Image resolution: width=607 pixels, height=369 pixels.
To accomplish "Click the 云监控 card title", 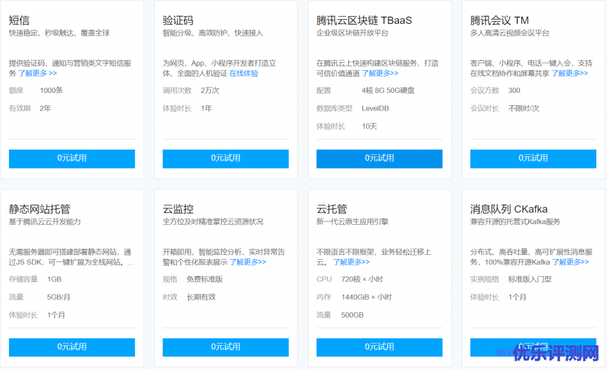I will tap(178, 209).
